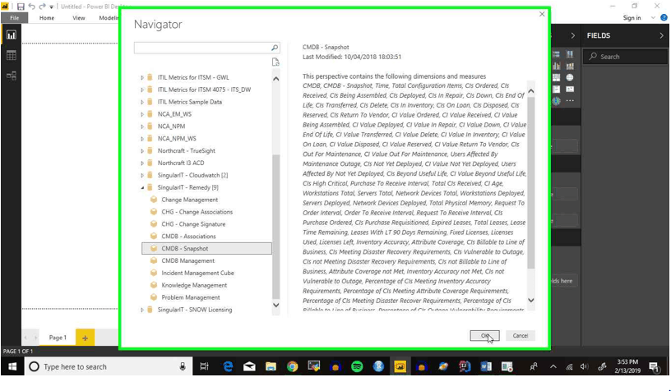Expand ITIL Metrics Sample Data node

[x=142, y=102]
